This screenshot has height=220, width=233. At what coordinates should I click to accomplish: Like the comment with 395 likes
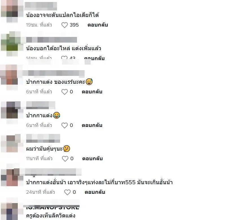point(65,25)
